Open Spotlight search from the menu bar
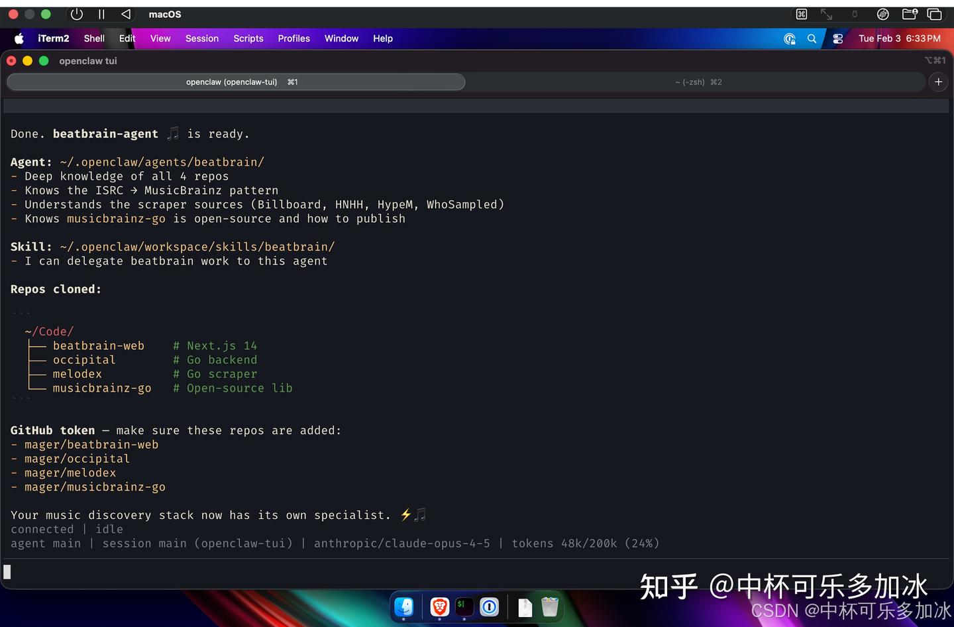Screen dimensions: 954x627 [x=812, y=38]
